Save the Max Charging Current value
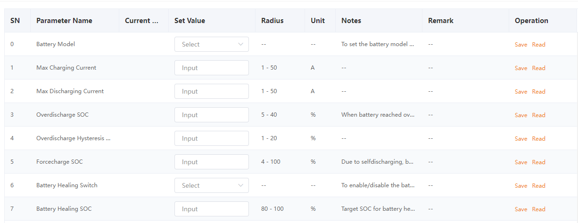Image resolution: width=578 pixels, height=223 pixels. (521, 68)
